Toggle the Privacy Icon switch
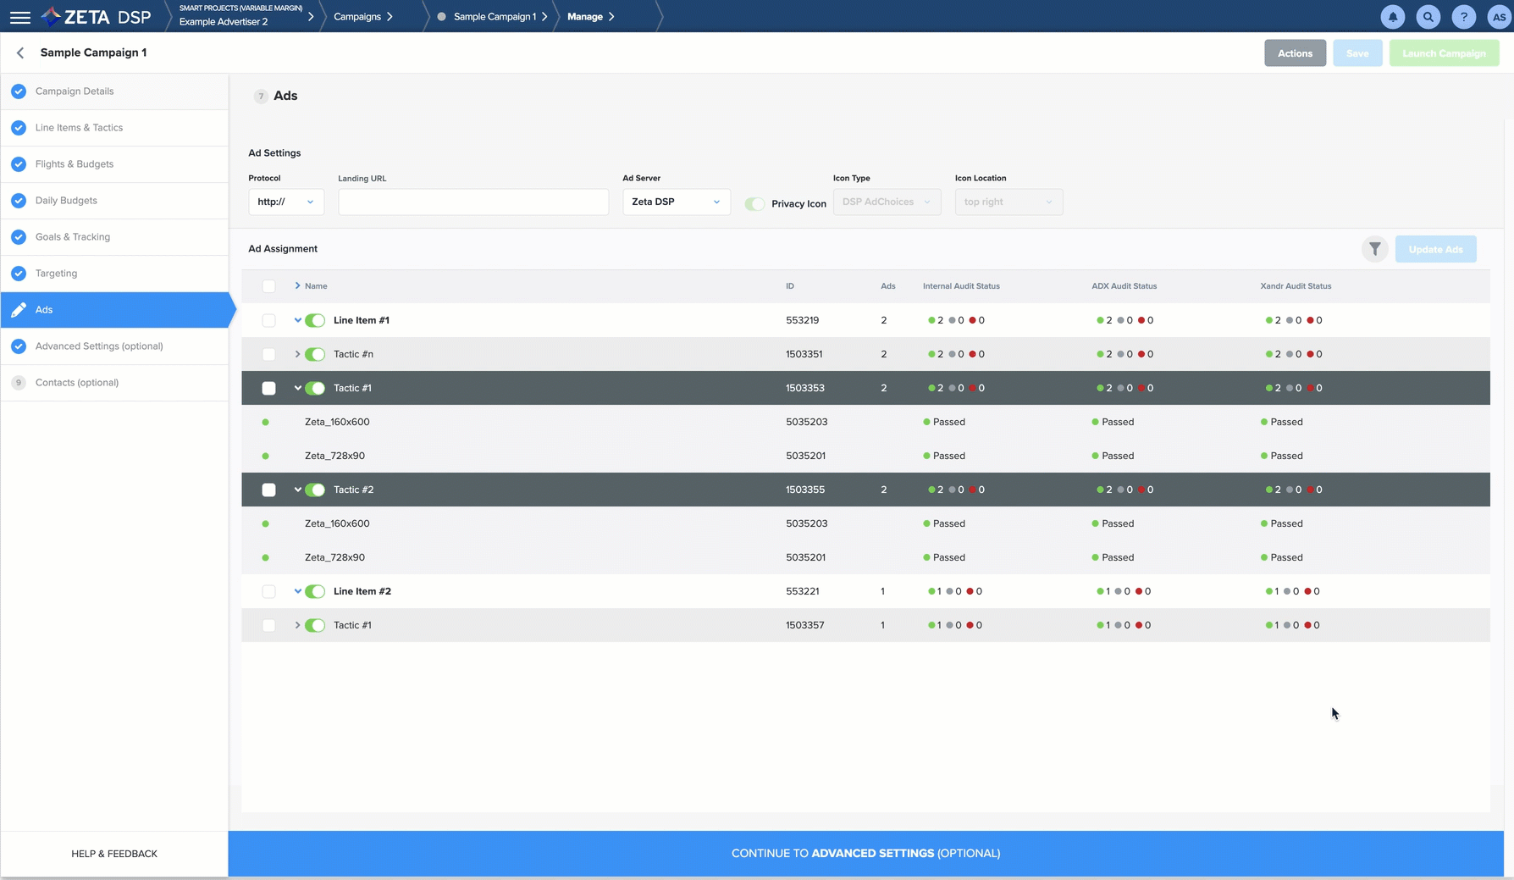Screen dimensions: 1514x880 click(754, 204)
